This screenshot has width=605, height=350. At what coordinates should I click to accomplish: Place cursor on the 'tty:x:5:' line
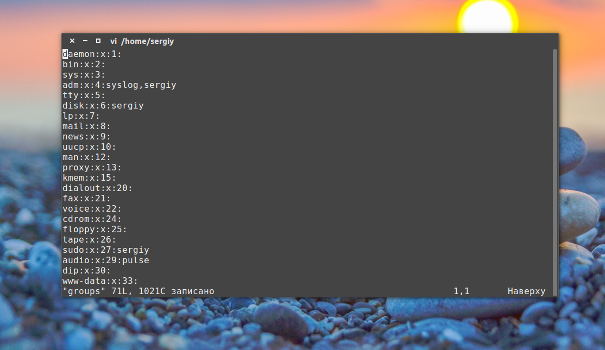pos(84,95)
